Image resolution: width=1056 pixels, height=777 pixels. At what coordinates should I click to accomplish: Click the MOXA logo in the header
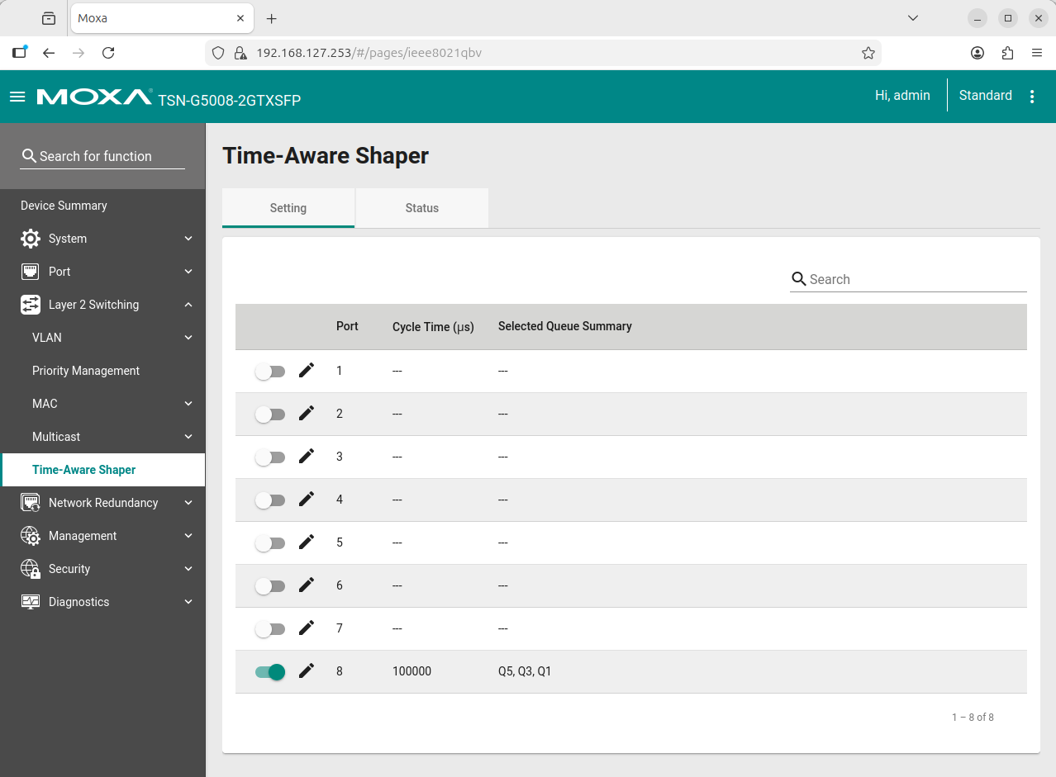[x=93, y=96]
